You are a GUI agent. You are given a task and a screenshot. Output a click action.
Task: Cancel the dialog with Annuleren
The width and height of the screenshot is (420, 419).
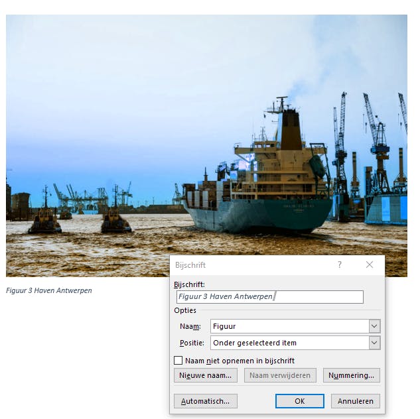click(356, 401)
